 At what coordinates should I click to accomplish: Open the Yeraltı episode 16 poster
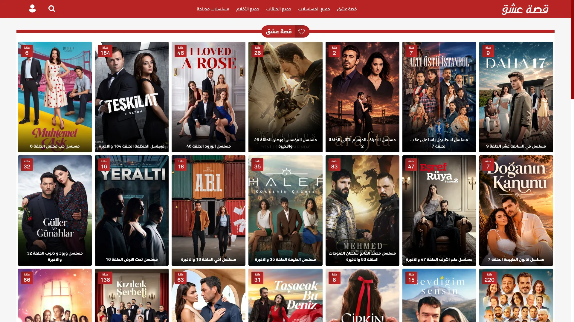point(132,210)
